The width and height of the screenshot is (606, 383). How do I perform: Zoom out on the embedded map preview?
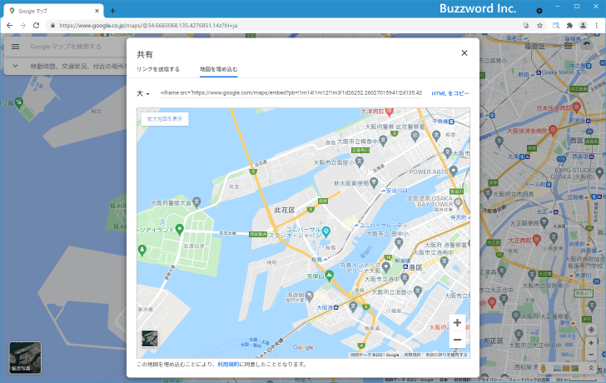pos(457,340)
